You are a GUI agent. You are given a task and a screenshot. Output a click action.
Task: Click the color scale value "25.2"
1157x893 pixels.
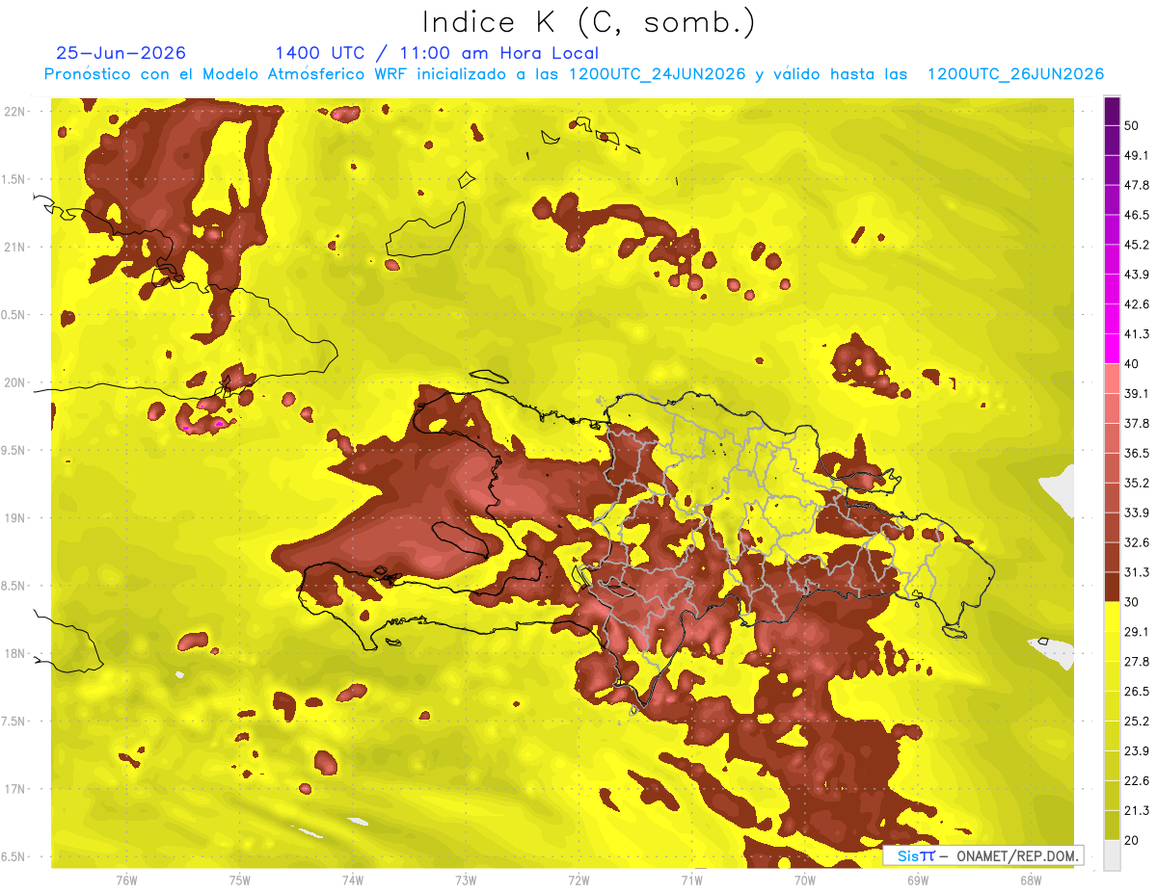(1137, 722)
